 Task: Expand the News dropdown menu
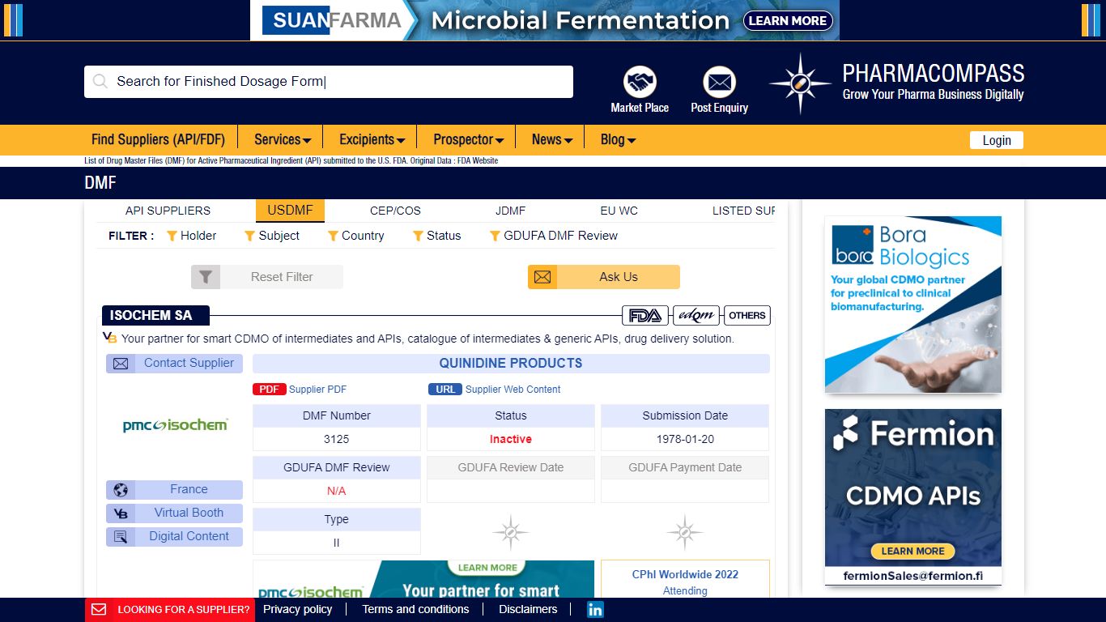552,139
